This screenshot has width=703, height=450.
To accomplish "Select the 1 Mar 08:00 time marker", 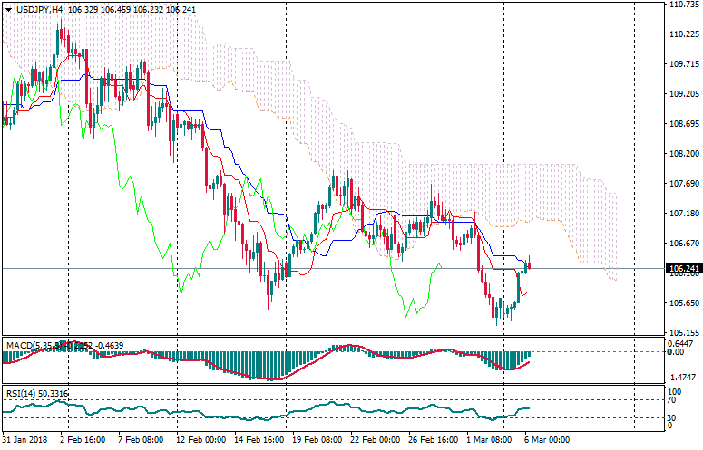I will pyautogui.click(x=491, y=441).
